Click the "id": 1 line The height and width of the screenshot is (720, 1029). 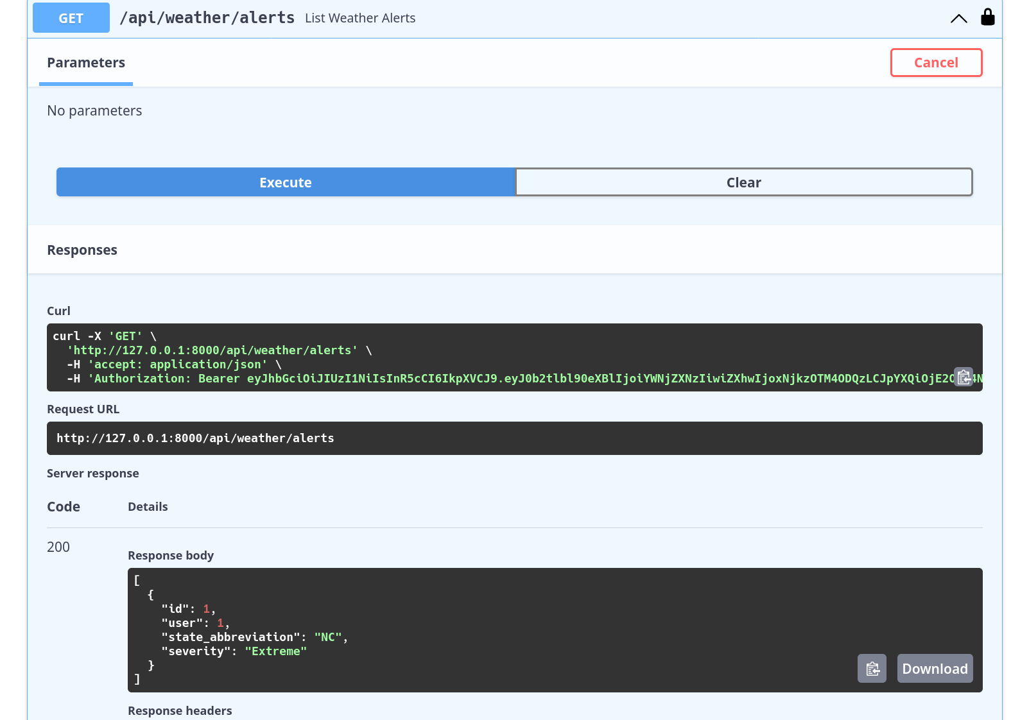188,609
